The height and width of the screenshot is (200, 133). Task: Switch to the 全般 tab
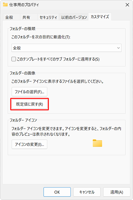pos(9,17)
